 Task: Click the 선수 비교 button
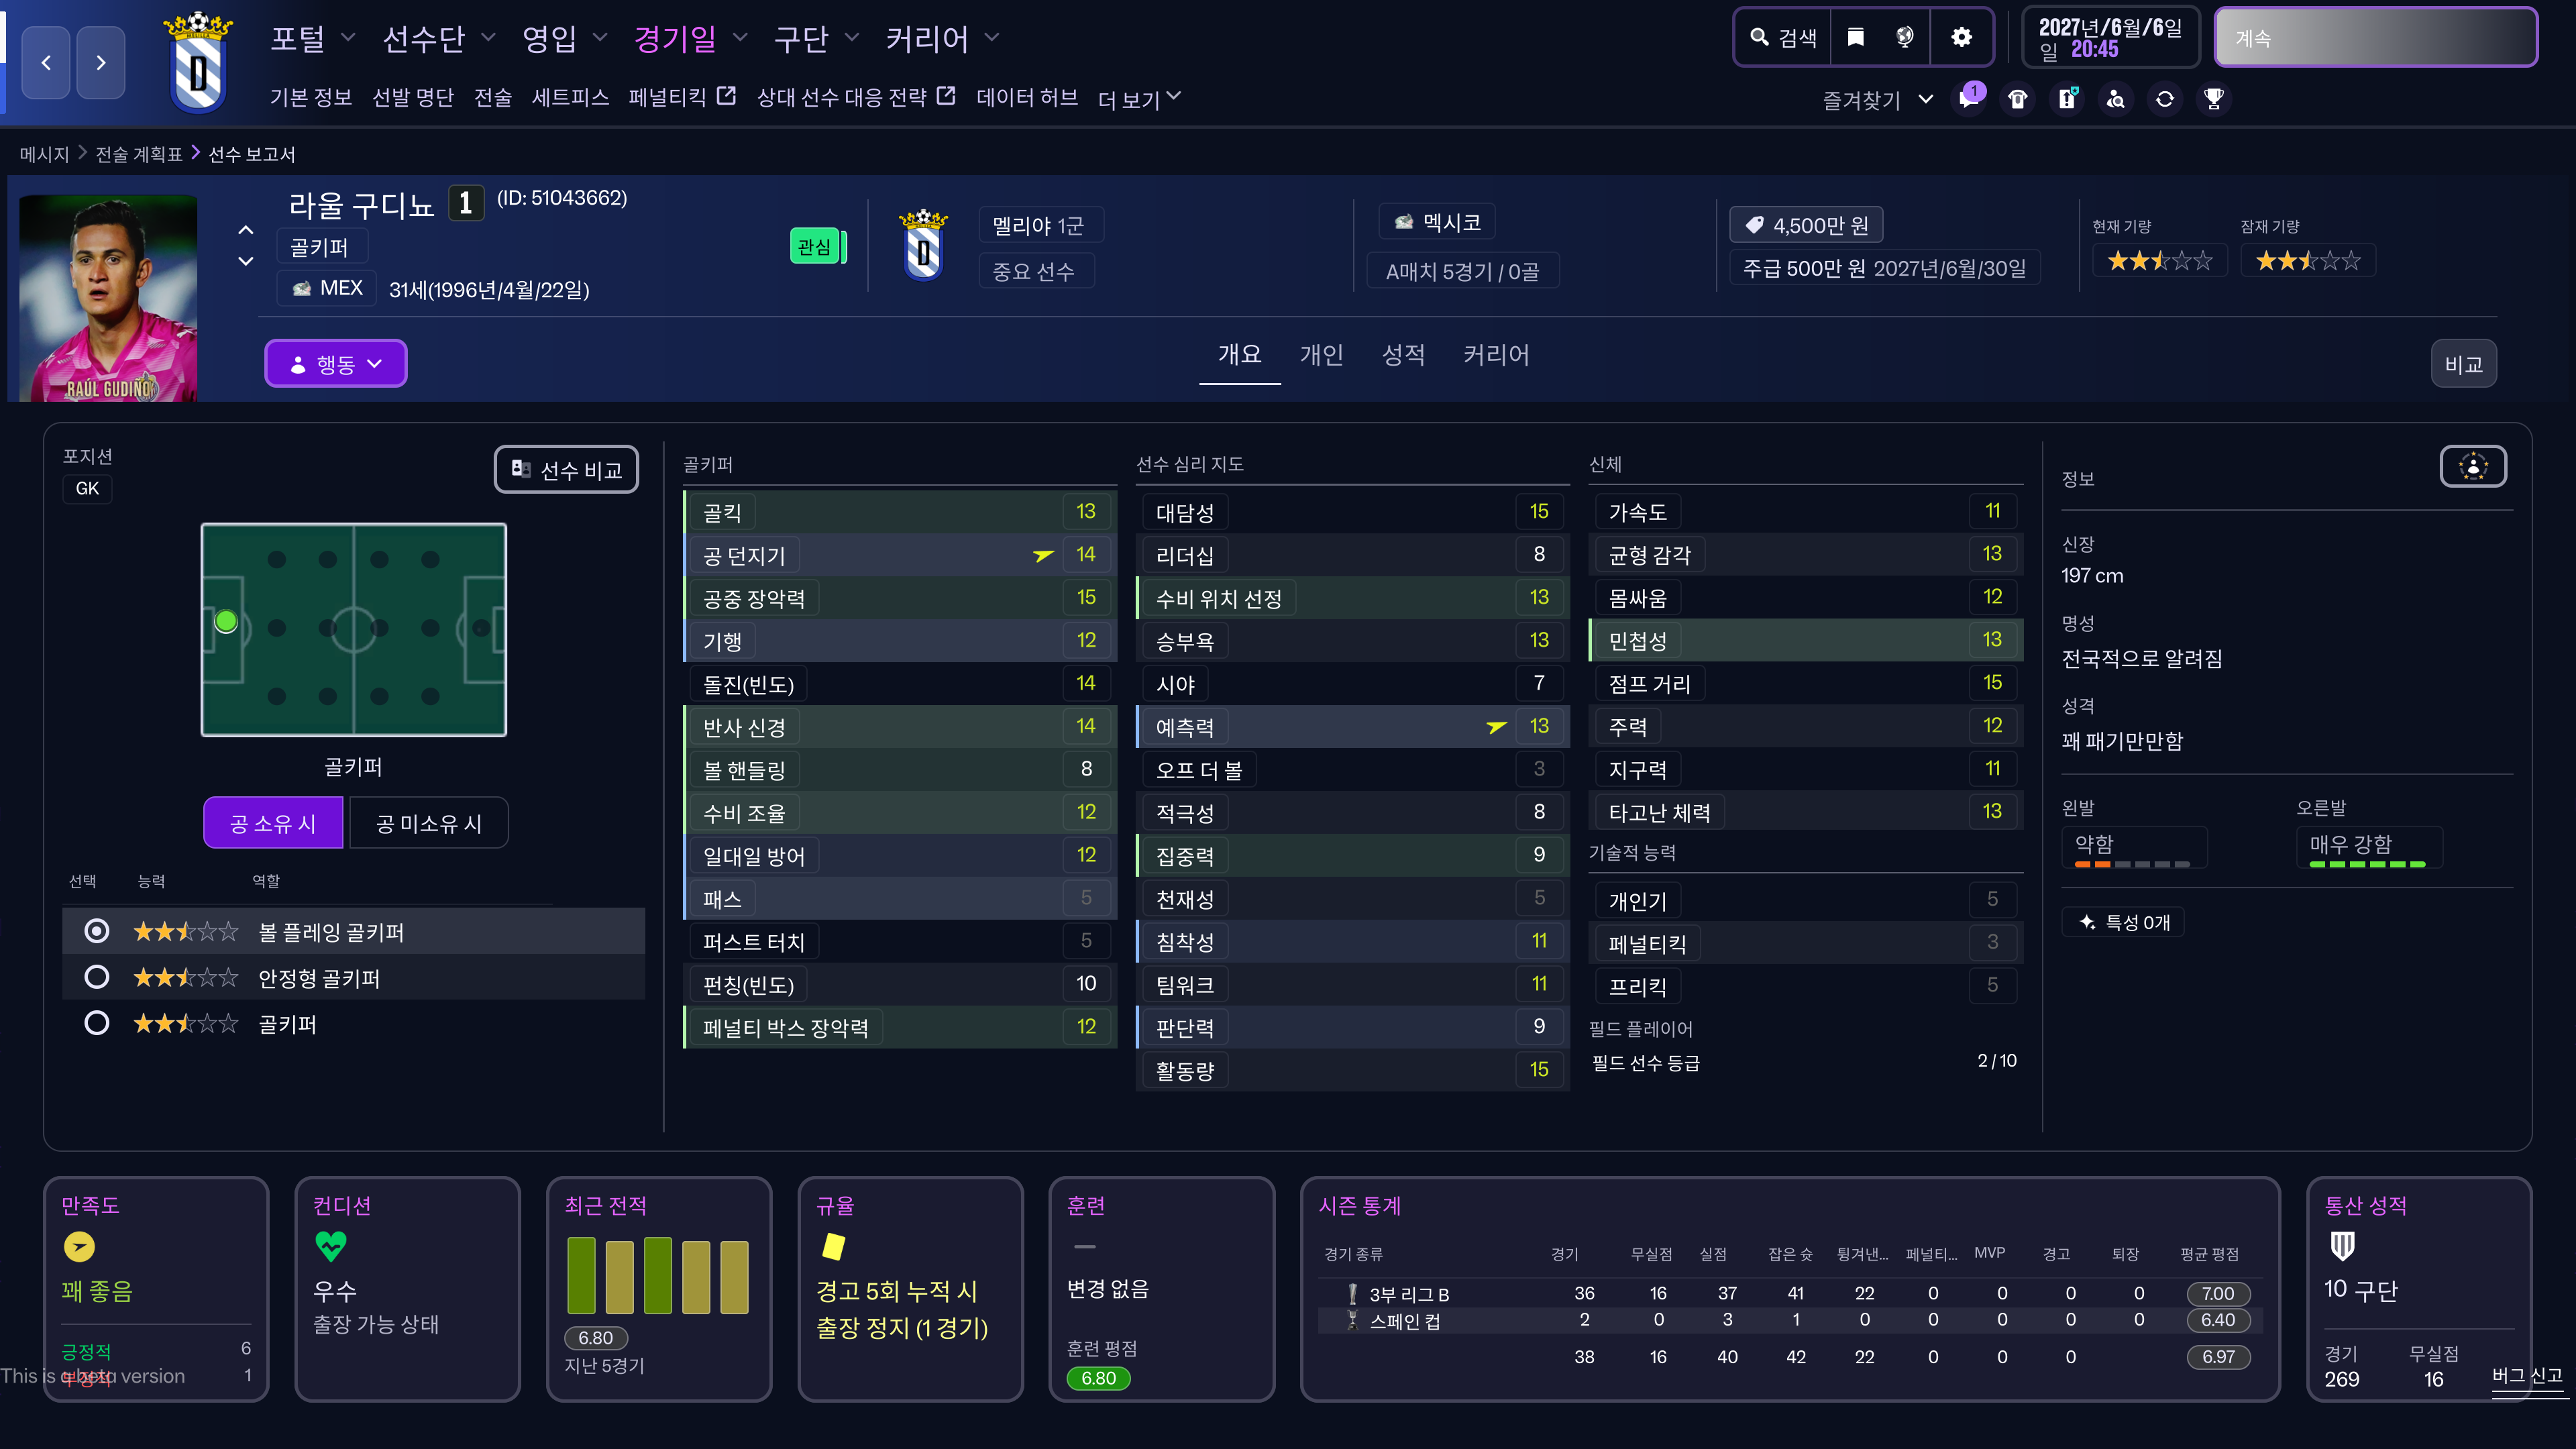pyautogui.click(x=567, y=470)
